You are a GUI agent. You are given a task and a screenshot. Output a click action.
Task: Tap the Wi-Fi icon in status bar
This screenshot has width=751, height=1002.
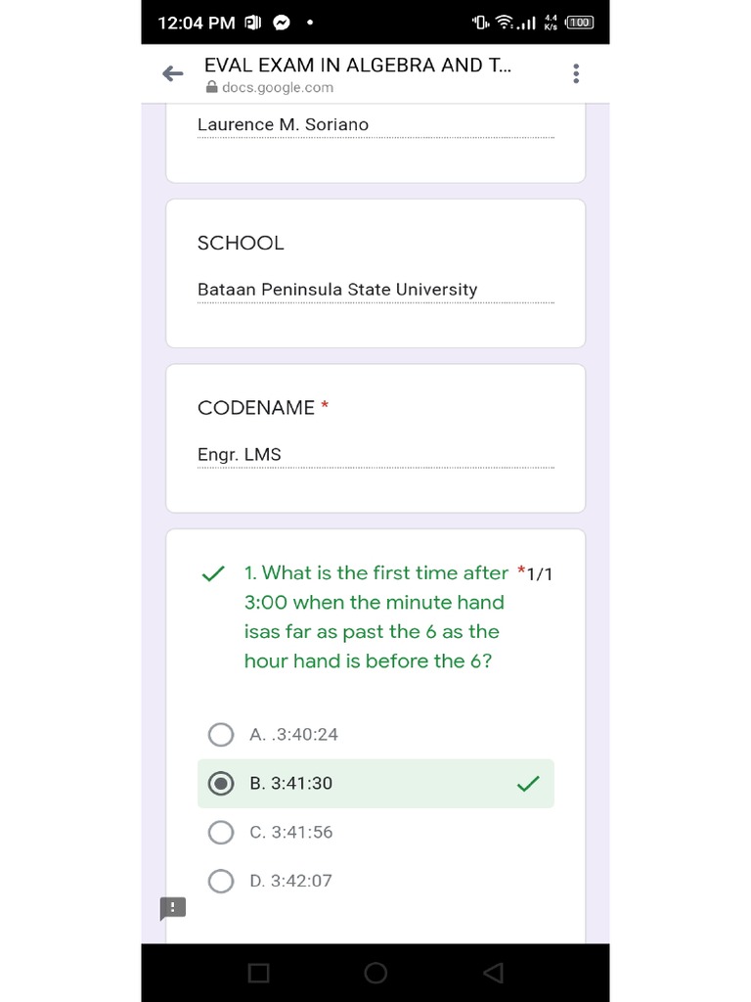pos(506,22)
